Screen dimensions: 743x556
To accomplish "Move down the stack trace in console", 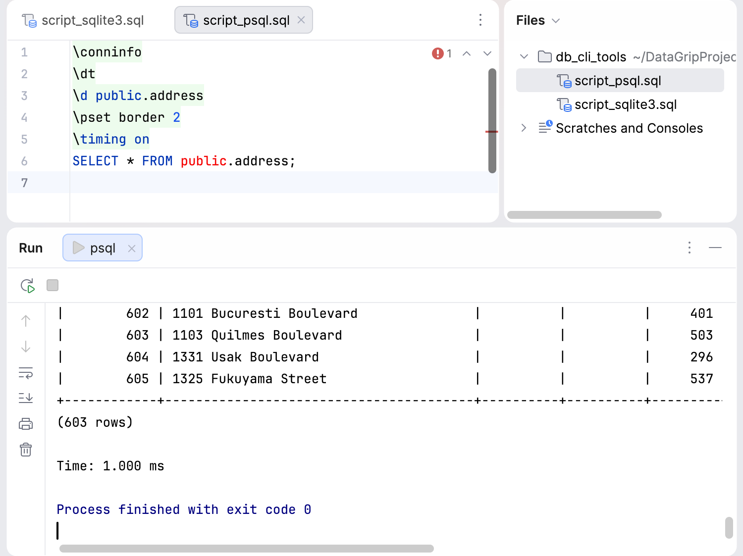I will [26, 347].
